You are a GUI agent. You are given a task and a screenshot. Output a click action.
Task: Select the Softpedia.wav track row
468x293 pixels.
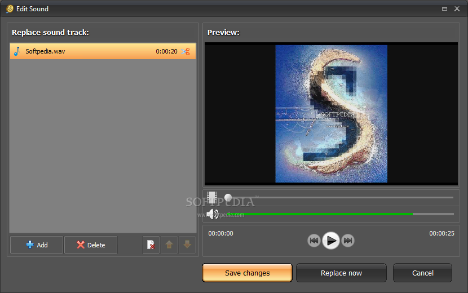point(103,51)
